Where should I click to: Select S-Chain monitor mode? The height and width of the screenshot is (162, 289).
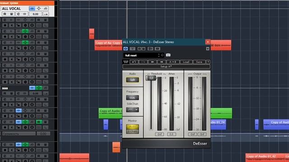132,131
